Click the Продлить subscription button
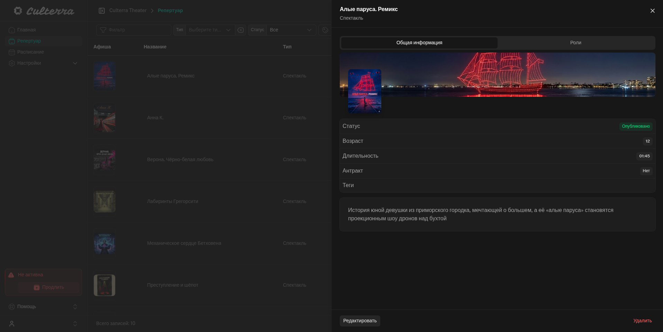This screenshot has height=332, width=663. click(x=48, y=287)
